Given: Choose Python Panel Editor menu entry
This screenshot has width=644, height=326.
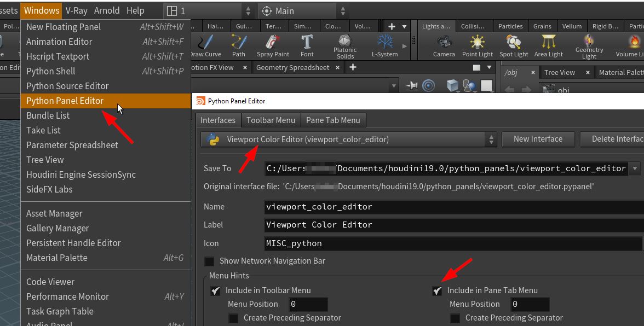Looking at the screenshot, I should (106, 101).
